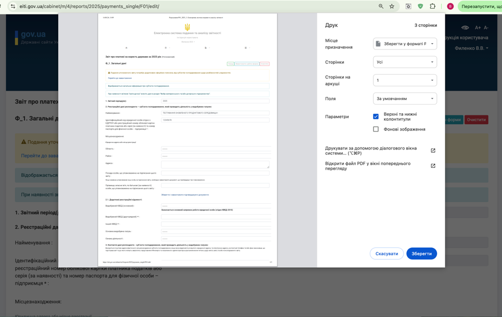The width and height of the screenshot is (502, 317).
Task: Click the external link icon for opening the PDF in preview
Action: pos(433,166)
